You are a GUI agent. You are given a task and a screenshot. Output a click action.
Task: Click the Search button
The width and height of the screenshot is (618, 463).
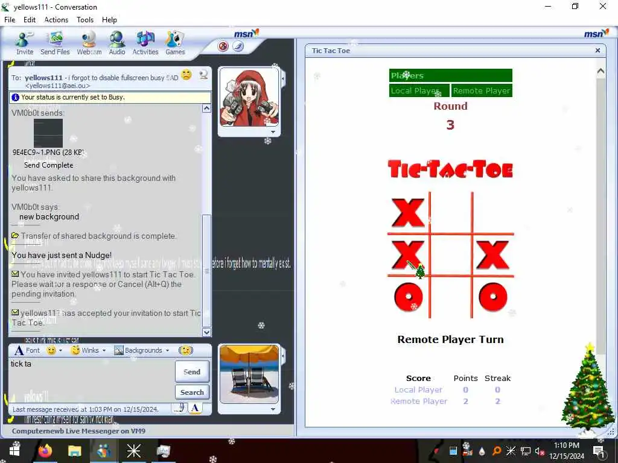tap(192, 392)
